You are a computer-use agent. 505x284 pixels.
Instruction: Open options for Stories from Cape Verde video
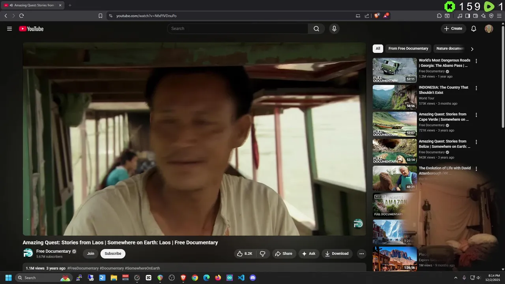tap(476, 115)
